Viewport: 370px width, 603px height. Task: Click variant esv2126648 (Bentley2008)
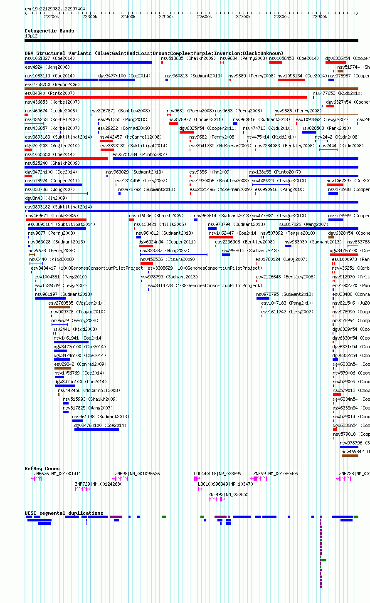point(286,277)
